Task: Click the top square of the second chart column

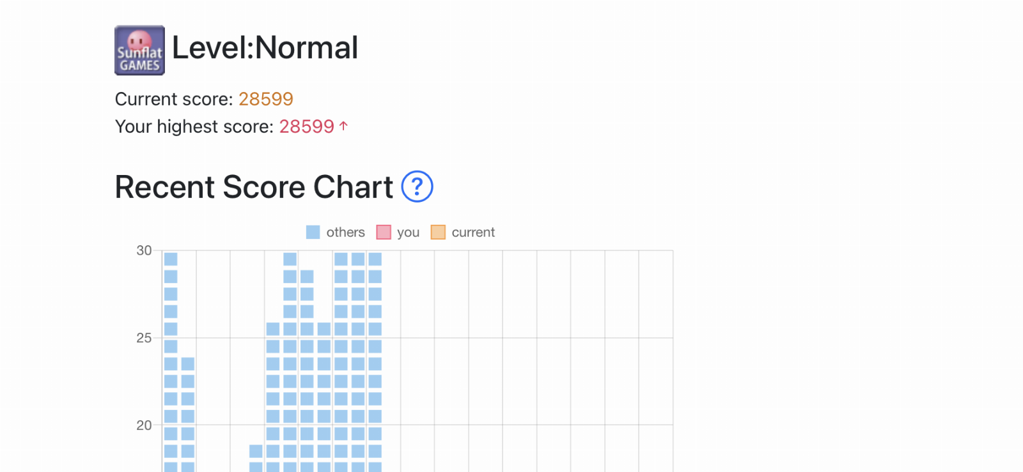Action: click(188, 364)
